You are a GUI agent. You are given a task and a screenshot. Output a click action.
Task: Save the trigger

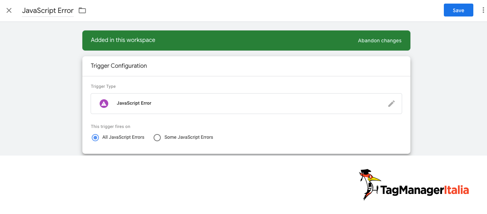(458, 10)
